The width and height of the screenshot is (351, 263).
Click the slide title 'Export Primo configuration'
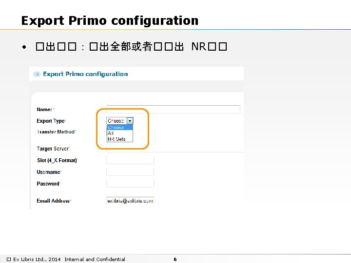click(x=110, y=21)
